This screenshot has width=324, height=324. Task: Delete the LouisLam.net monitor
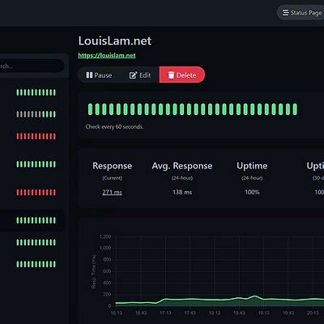(182, 75)
